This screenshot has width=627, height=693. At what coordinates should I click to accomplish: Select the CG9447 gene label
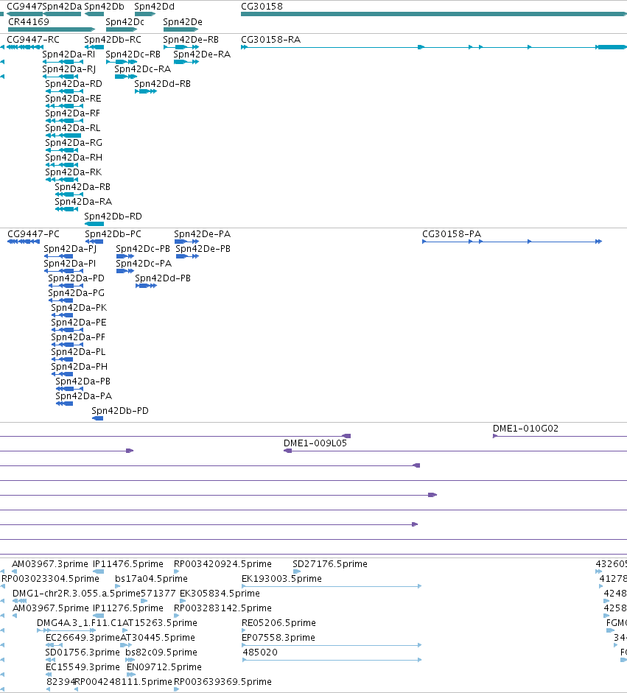[x=25, y=7]
